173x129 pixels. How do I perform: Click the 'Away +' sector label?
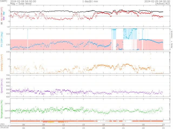coord(171,45)
